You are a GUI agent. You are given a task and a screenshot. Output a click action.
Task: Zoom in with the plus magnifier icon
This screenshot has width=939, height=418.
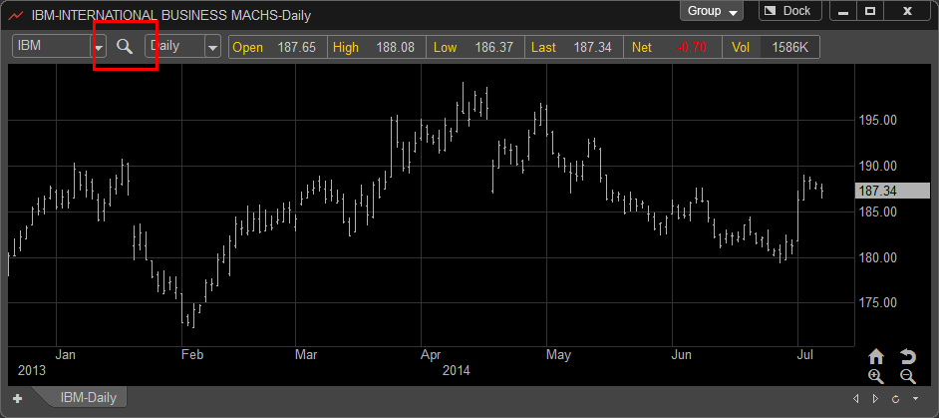[875, 377]
